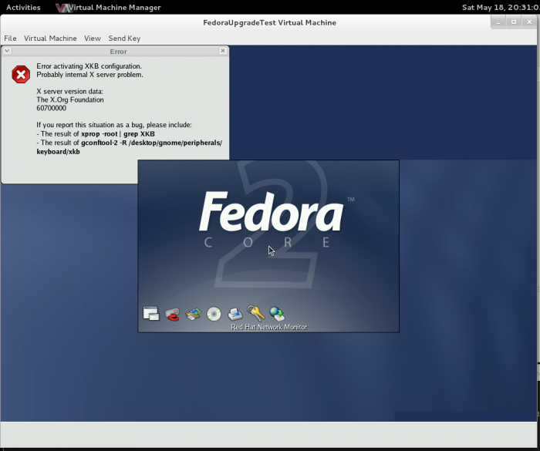Open the View menu
The height and width of the screenshot is (451, 540).
coord(93,38)
